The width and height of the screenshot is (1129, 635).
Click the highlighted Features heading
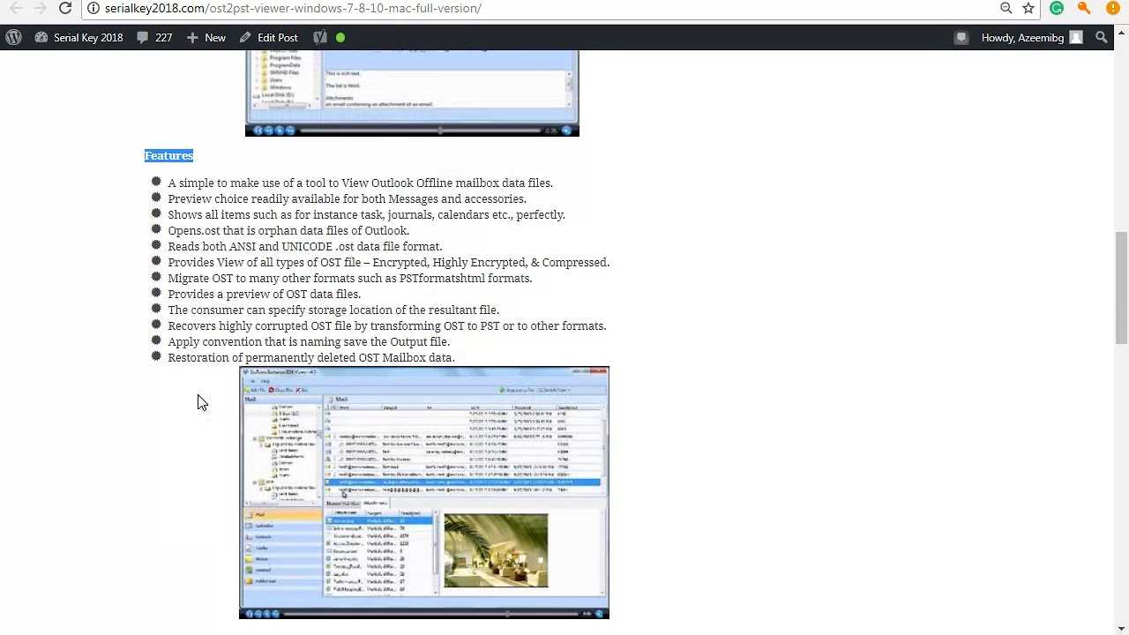(x=168, y=156)
